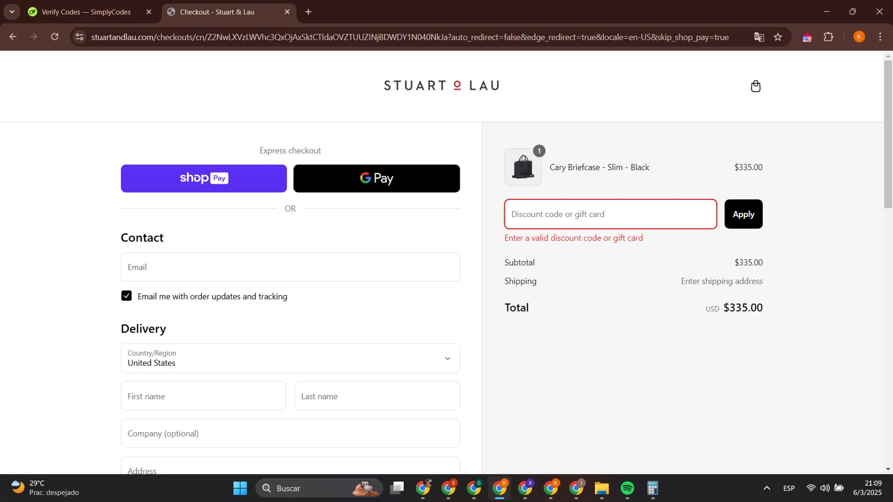Image resolution: width=893 pixels, height=502 pixels.
Task: Click the Subtotal $335.00 value
Action: [748, 262]
